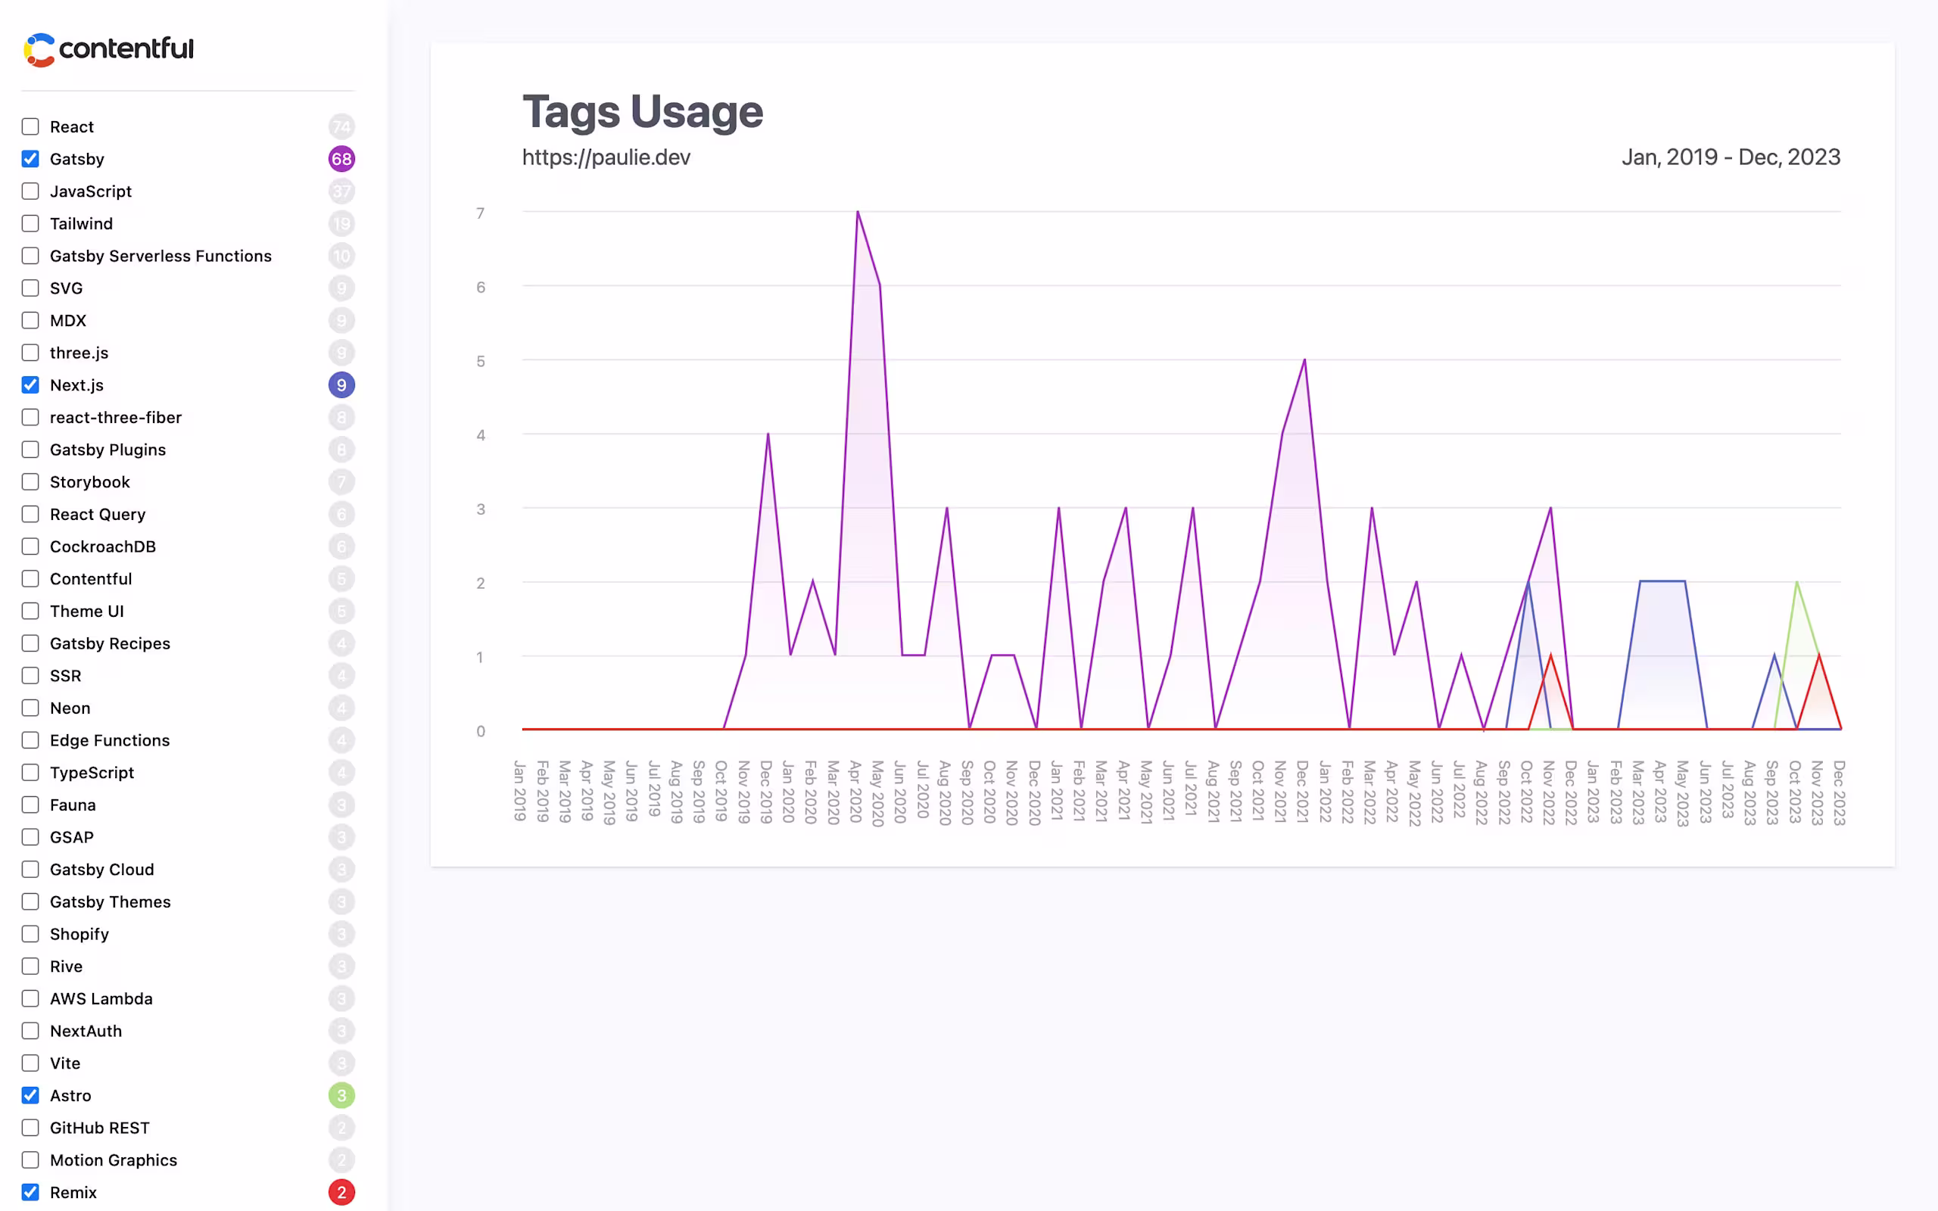The image size is (1938, 1211).
Task: Toggle the GSAP checkbox
Action: click(30, 837)
